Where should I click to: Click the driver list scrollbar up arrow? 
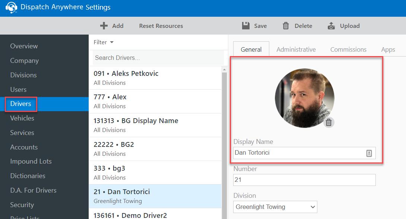coord(224,69)
